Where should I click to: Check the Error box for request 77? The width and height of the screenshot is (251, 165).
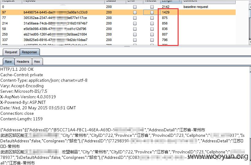[x=135, y=18]
